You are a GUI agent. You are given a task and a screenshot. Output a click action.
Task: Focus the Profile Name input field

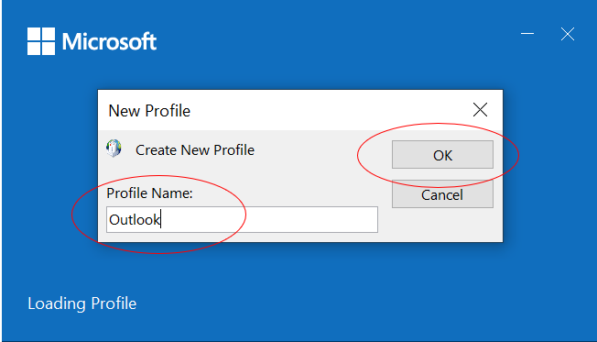point(242,220)
